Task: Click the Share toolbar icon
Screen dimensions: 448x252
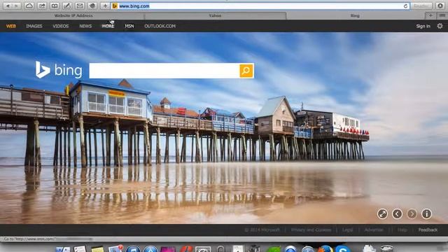Action: pos(42,6)
